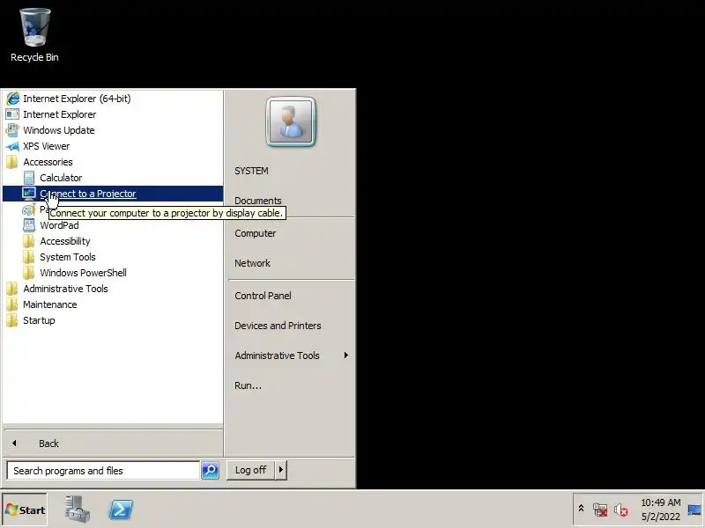Open the arrow next to Log off

pos(281,470)
